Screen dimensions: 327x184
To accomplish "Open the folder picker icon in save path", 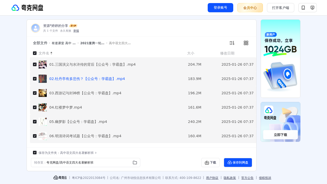I will 135,163.
